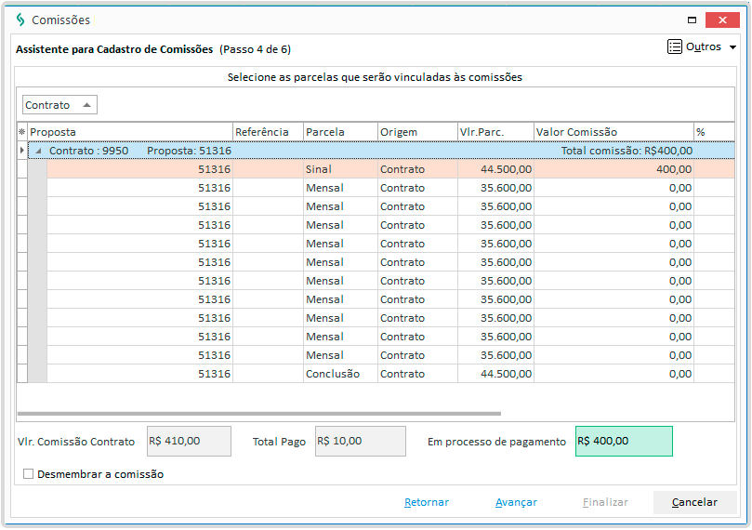The width and height of the screenshot is (752, 530).
Task: Click the % column header
Action: [714, 132]
